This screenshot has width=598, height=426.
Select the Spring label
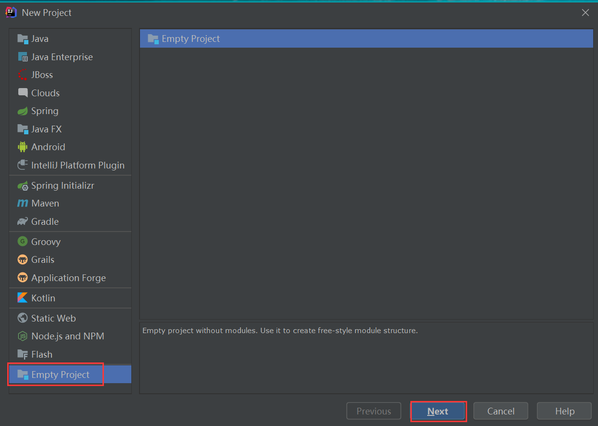pyautogui.click(x=45, y=111)
